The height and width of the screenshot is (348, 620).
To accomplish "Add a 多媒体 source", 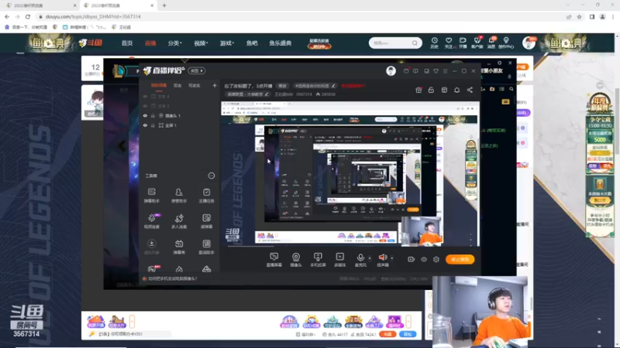I will click(x=339, y=260).
